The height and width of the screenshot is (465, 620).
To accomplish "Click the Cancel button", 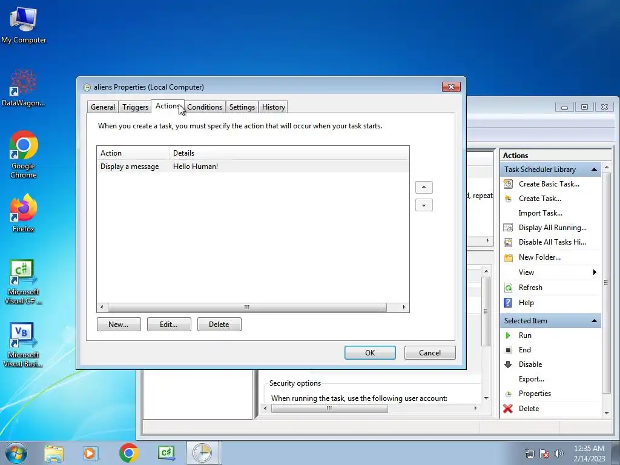I will (430, 353).
